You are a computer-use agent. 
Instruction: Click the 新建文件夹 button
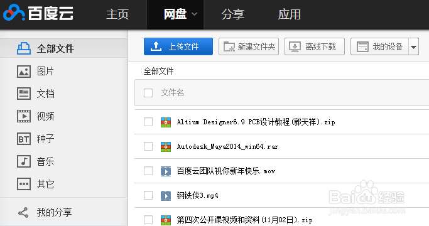point(249,46)
